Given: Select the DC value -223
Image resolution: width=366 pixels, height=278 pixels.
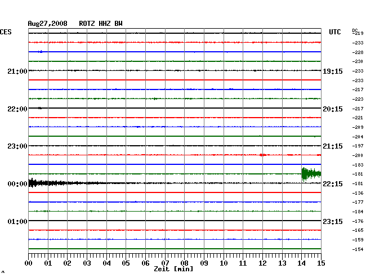Looking at the screenshot, I should [358, 99].
